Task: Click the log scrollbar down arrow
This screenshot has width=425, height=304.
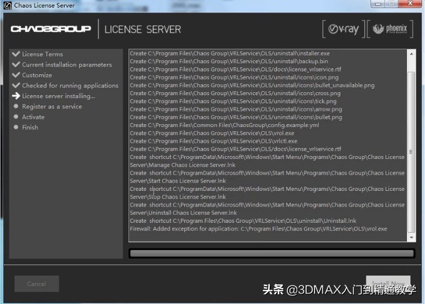Action: [x=412, y=237]
